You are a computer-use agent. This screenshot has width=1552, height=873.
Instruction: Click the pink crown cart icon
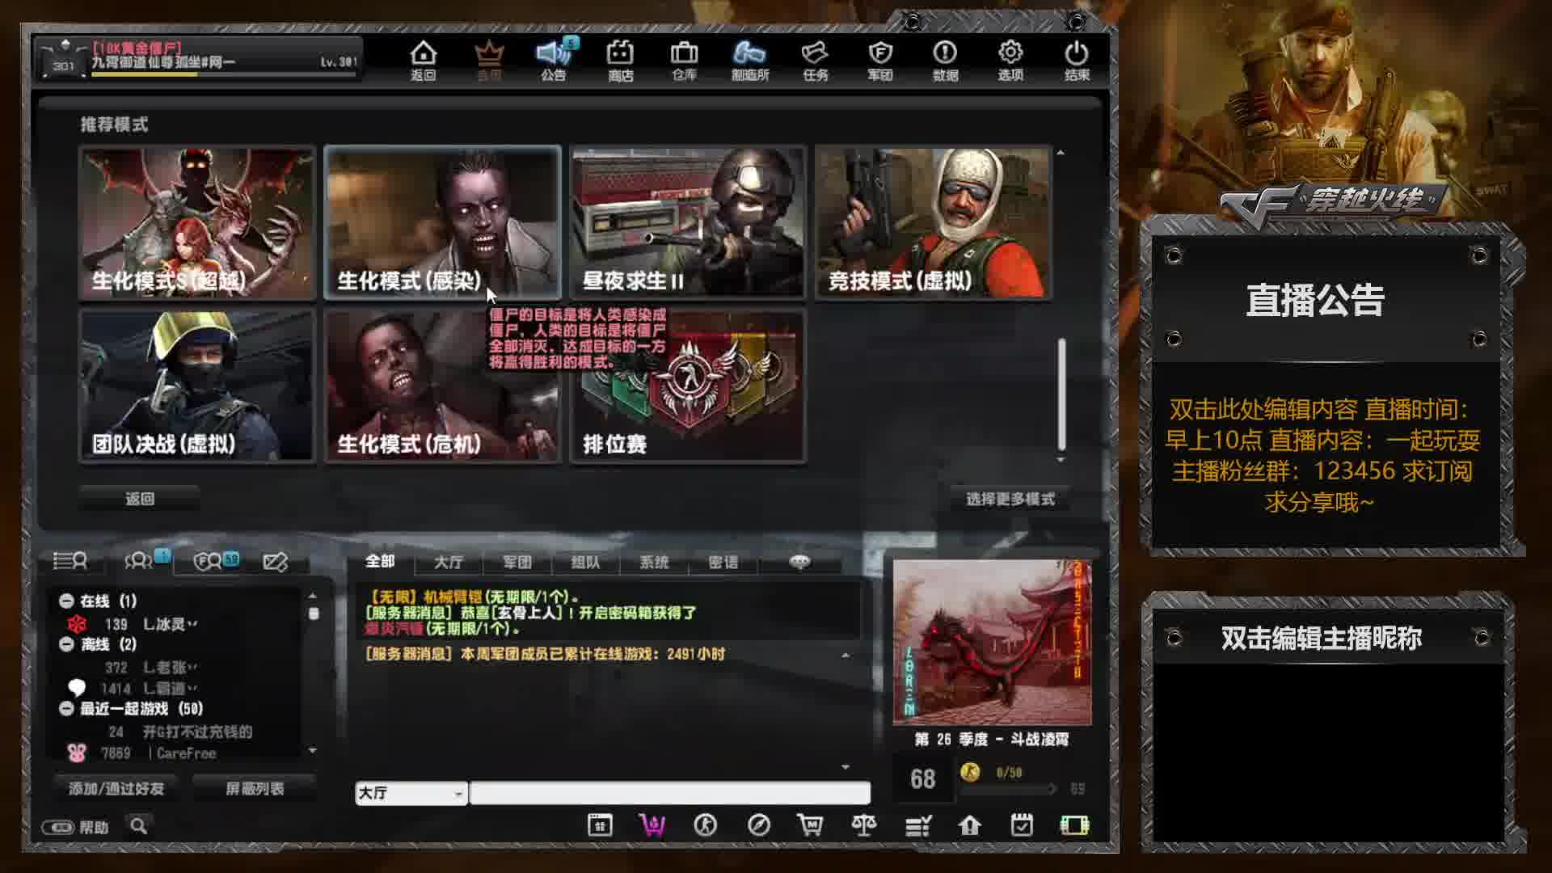(652, 824)
